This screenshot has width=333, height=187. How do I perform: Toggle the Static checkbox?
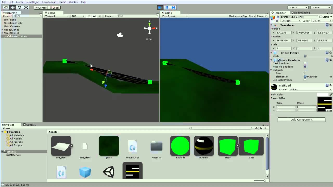coord(321,17)
